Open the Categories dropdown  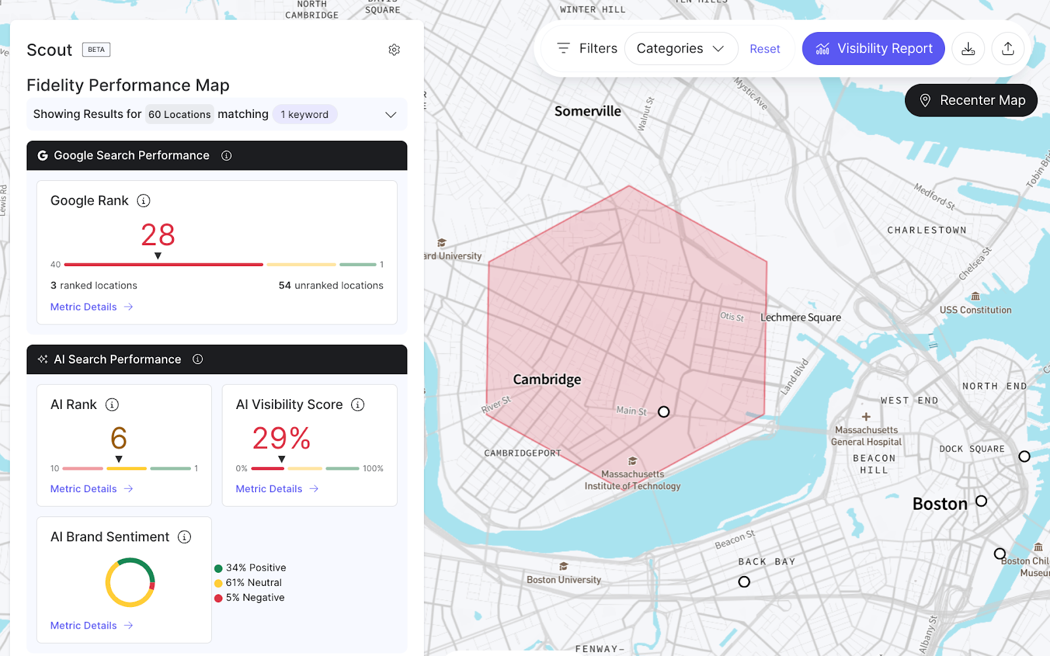pos(681,48)
